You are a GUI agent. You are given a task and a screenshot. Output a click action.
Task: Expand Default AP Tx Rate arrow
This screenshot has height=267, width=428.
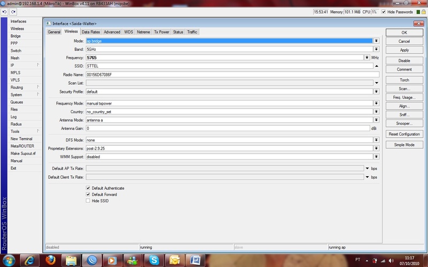[x=367, y=168]
